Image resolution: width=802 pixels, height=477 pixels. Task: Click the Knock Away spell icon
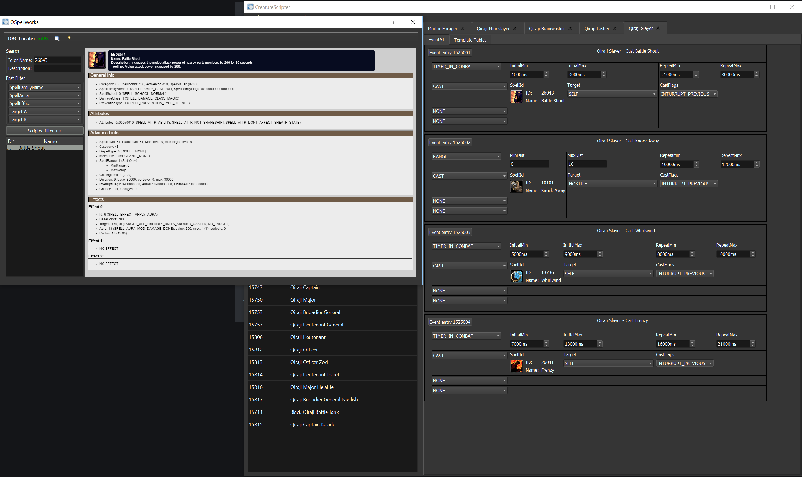point(516,187)
